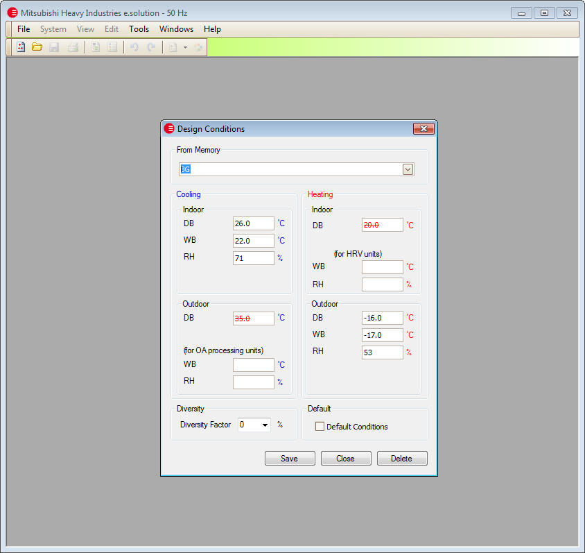Click the Design Conditions dialog logo icon

(169, 129)
